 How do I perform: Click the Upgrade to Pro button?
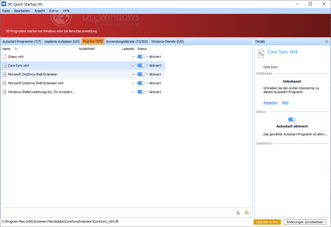coord(267,222)
